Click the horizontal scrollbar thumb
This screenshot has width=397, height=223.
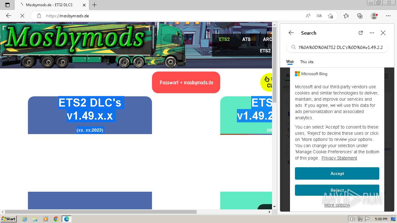pyautogui.click(x=101, y=212)
